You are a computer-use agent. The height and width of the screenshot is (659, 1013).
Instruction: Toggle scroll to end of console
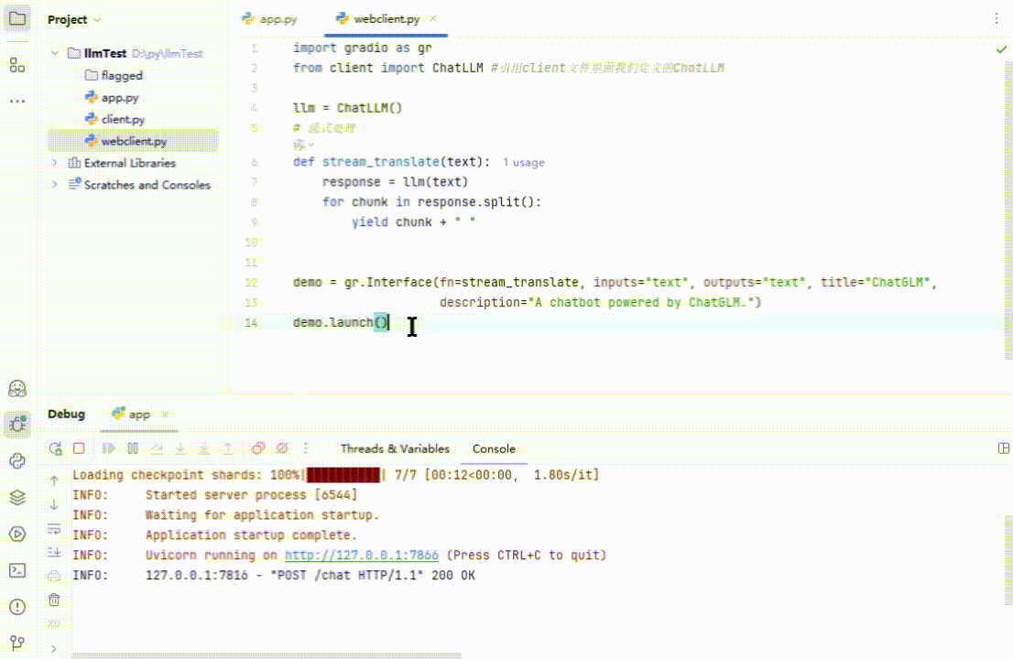[x=54, y=553]
